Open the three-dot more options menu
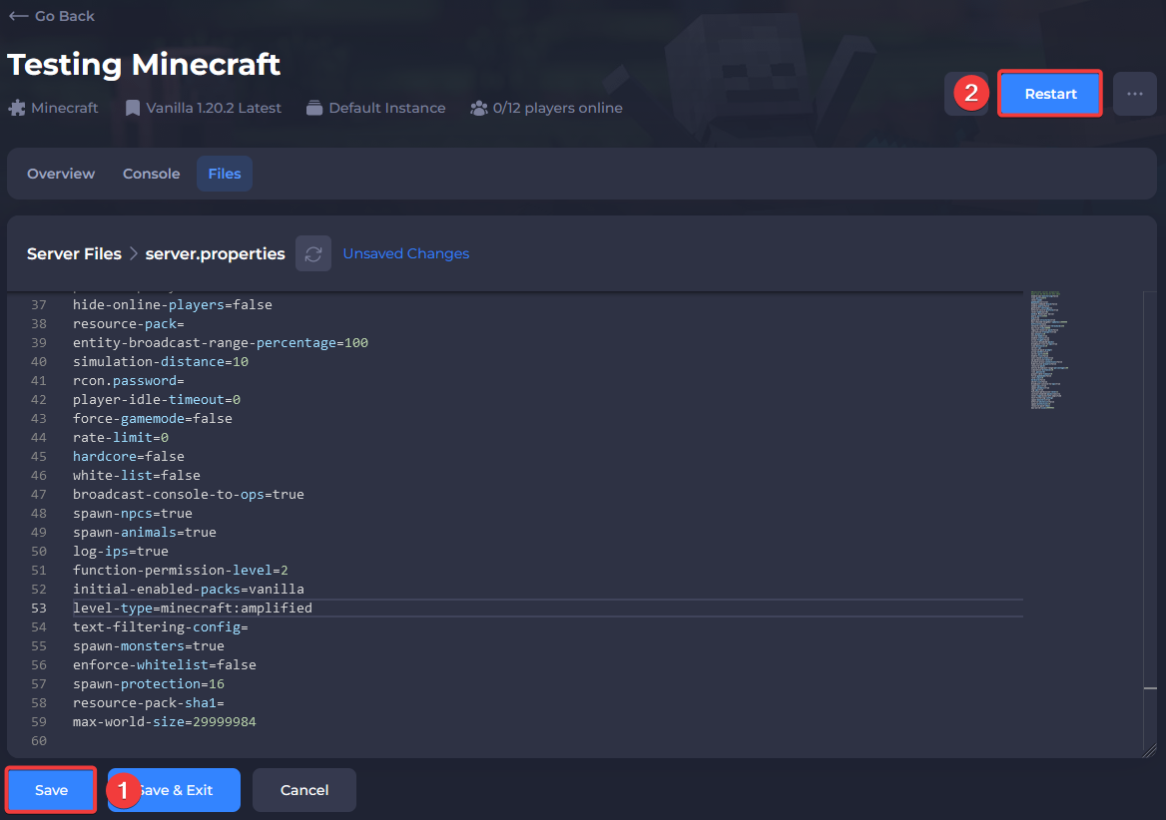The image size is (1166, 820). pyautogui.click(x=1134, y=94)
